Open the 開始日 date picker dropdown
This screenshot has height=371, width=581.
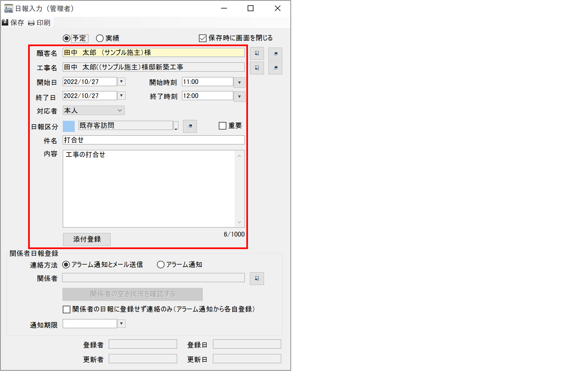[x=121, y=81]
